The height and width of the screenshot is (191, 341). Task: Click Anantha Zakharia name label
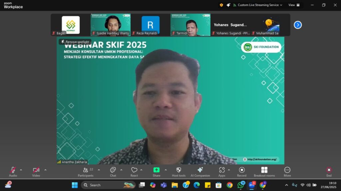click(74, 162)
